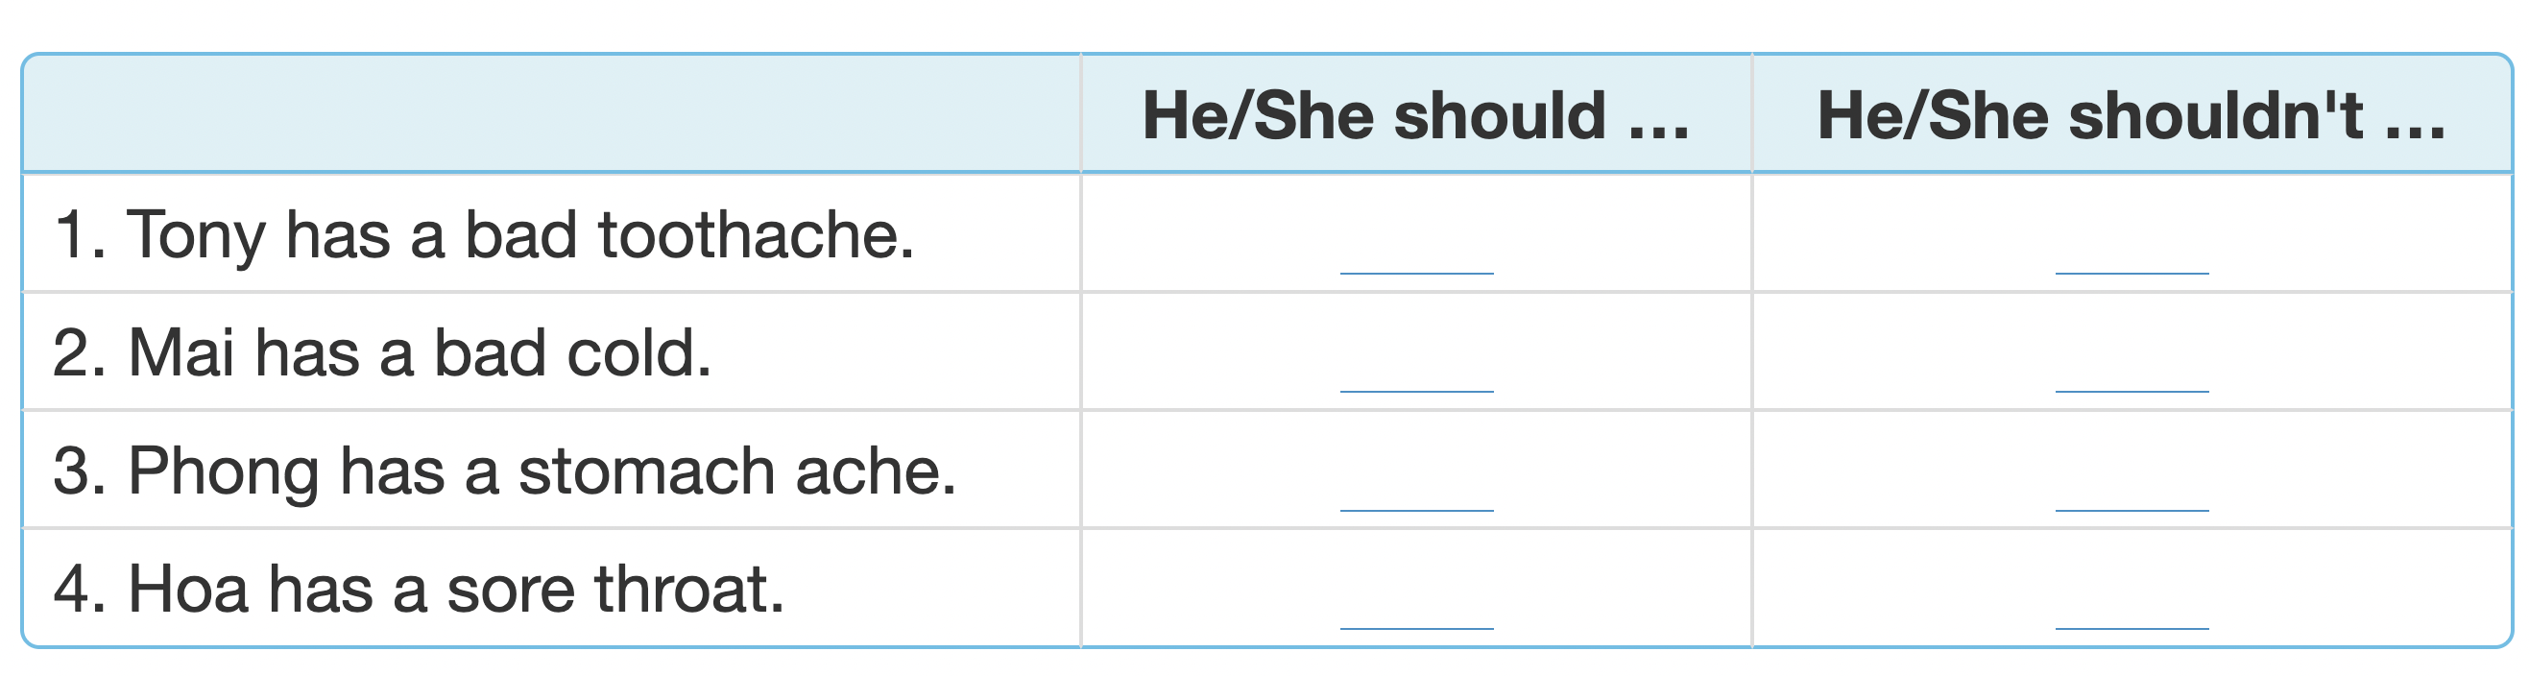Click the empty top-left header cell
The height and width of the screenshot is (676, 2529).
pos(550,114)
